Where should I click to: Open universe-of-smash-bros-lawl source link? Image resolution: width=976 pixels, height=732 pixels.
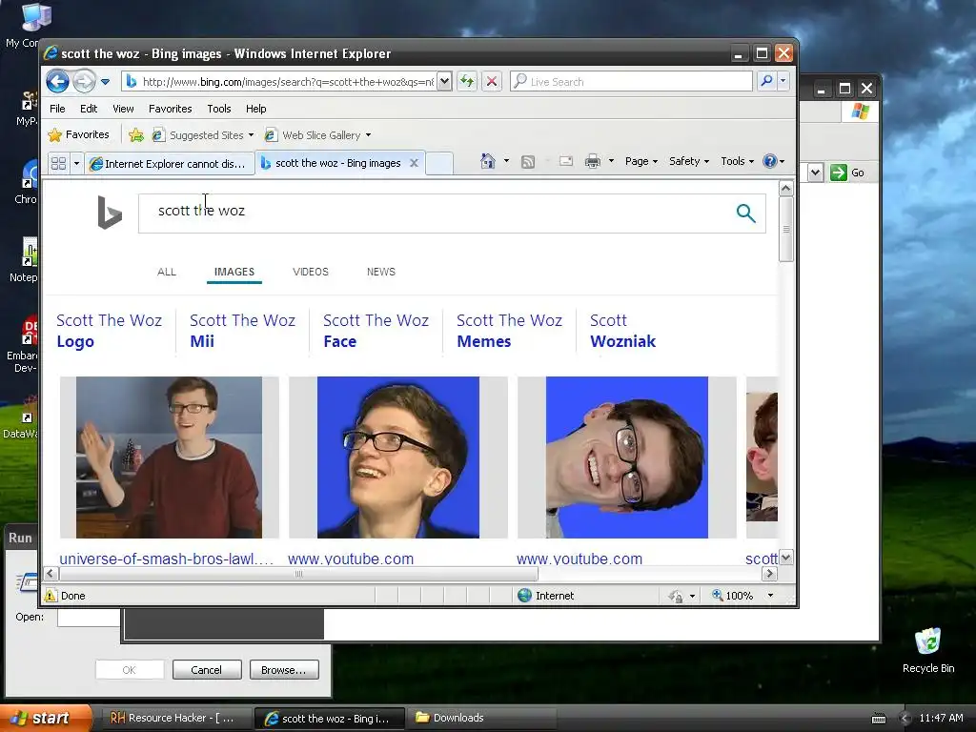166,559
